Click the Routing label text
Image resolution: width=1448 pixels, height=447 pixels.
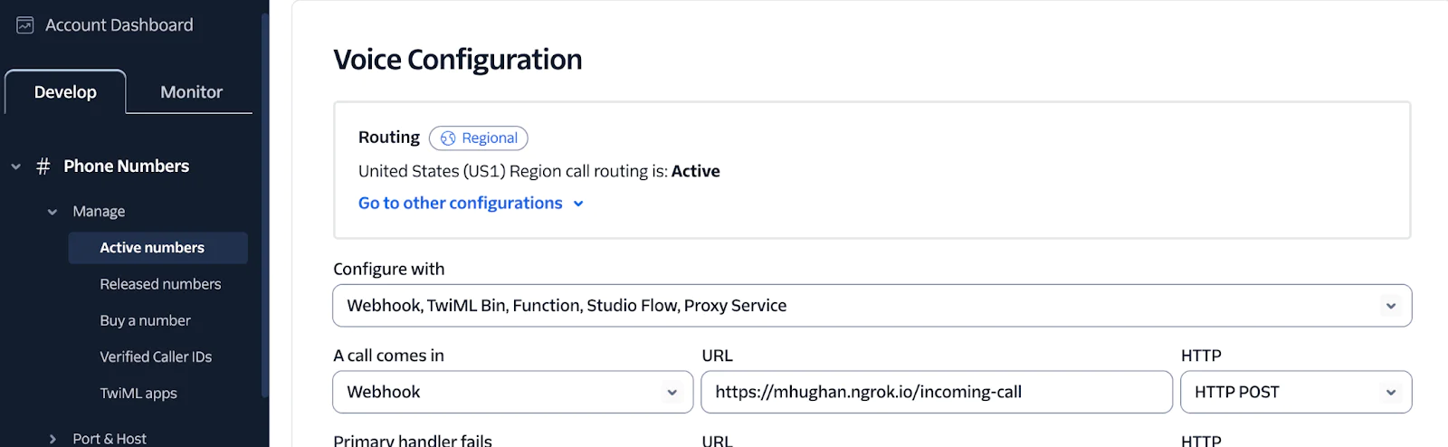click(389, 138)
